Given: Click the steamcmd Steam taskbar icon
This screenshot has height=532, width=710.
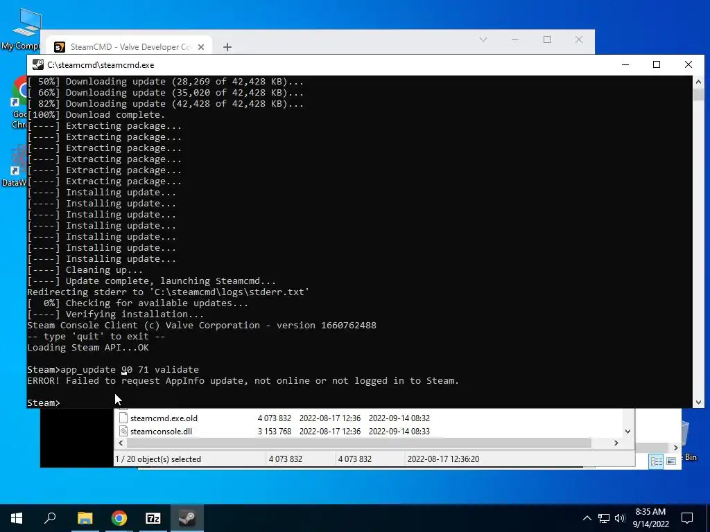Looking at the screenshot, I should tap(187, 518).
